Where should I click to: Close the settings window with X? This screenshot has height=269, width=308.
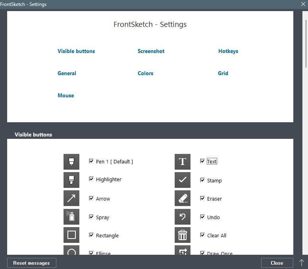pos(303,4)
